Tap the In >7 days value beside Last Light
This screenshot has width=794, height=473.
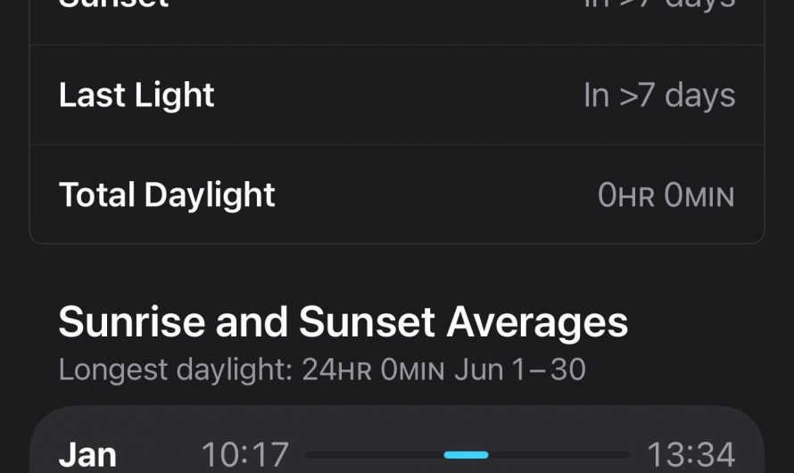tap(659, 95)
